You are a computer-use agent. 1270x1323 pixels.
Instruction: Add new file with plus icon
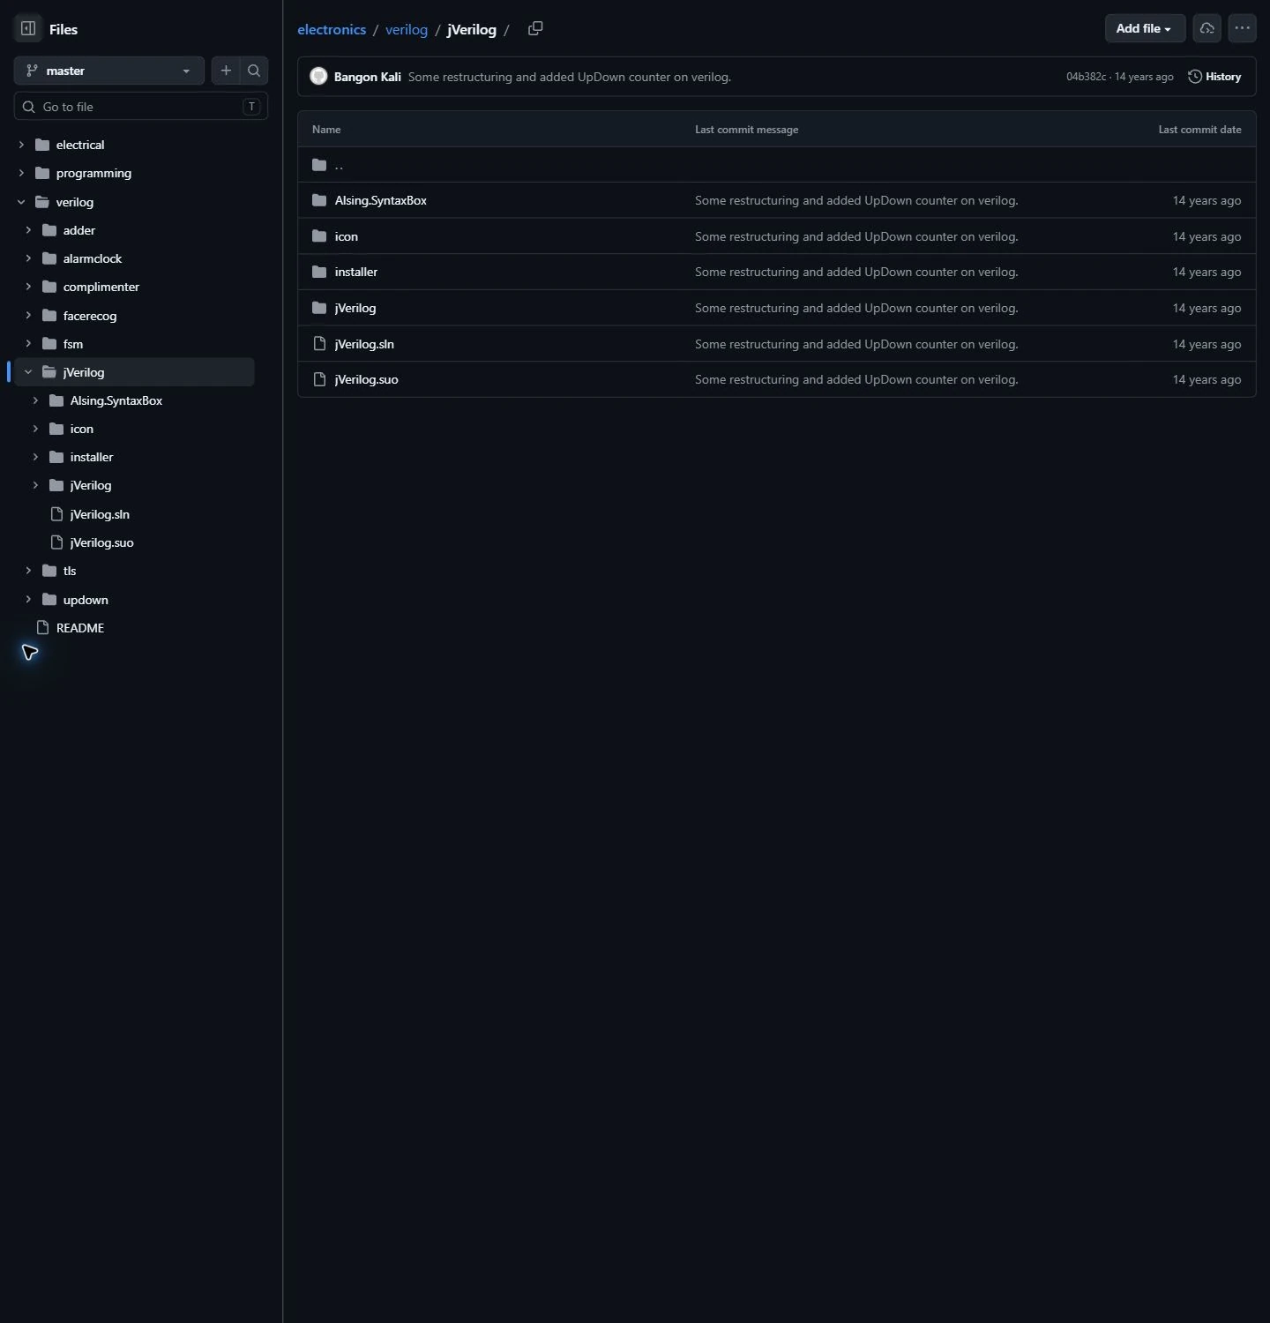click(x=226, y=71)
